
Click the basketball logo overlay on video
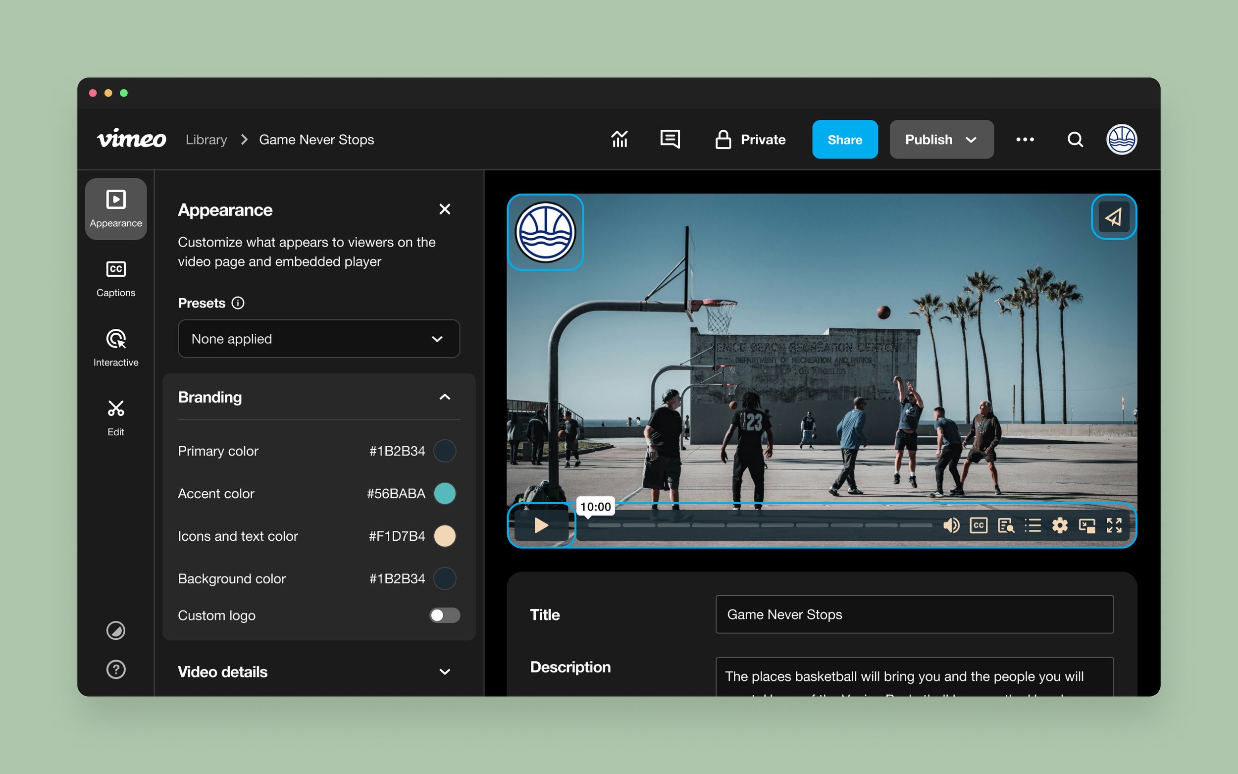coord(545,232)
